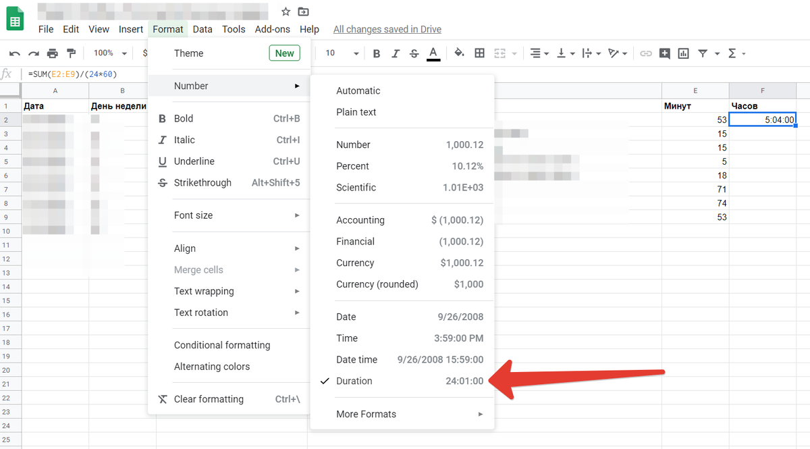This screenshot has width=810, height=449.
Task: Select the Automatic number format
Action: click(x=402, y=90)
